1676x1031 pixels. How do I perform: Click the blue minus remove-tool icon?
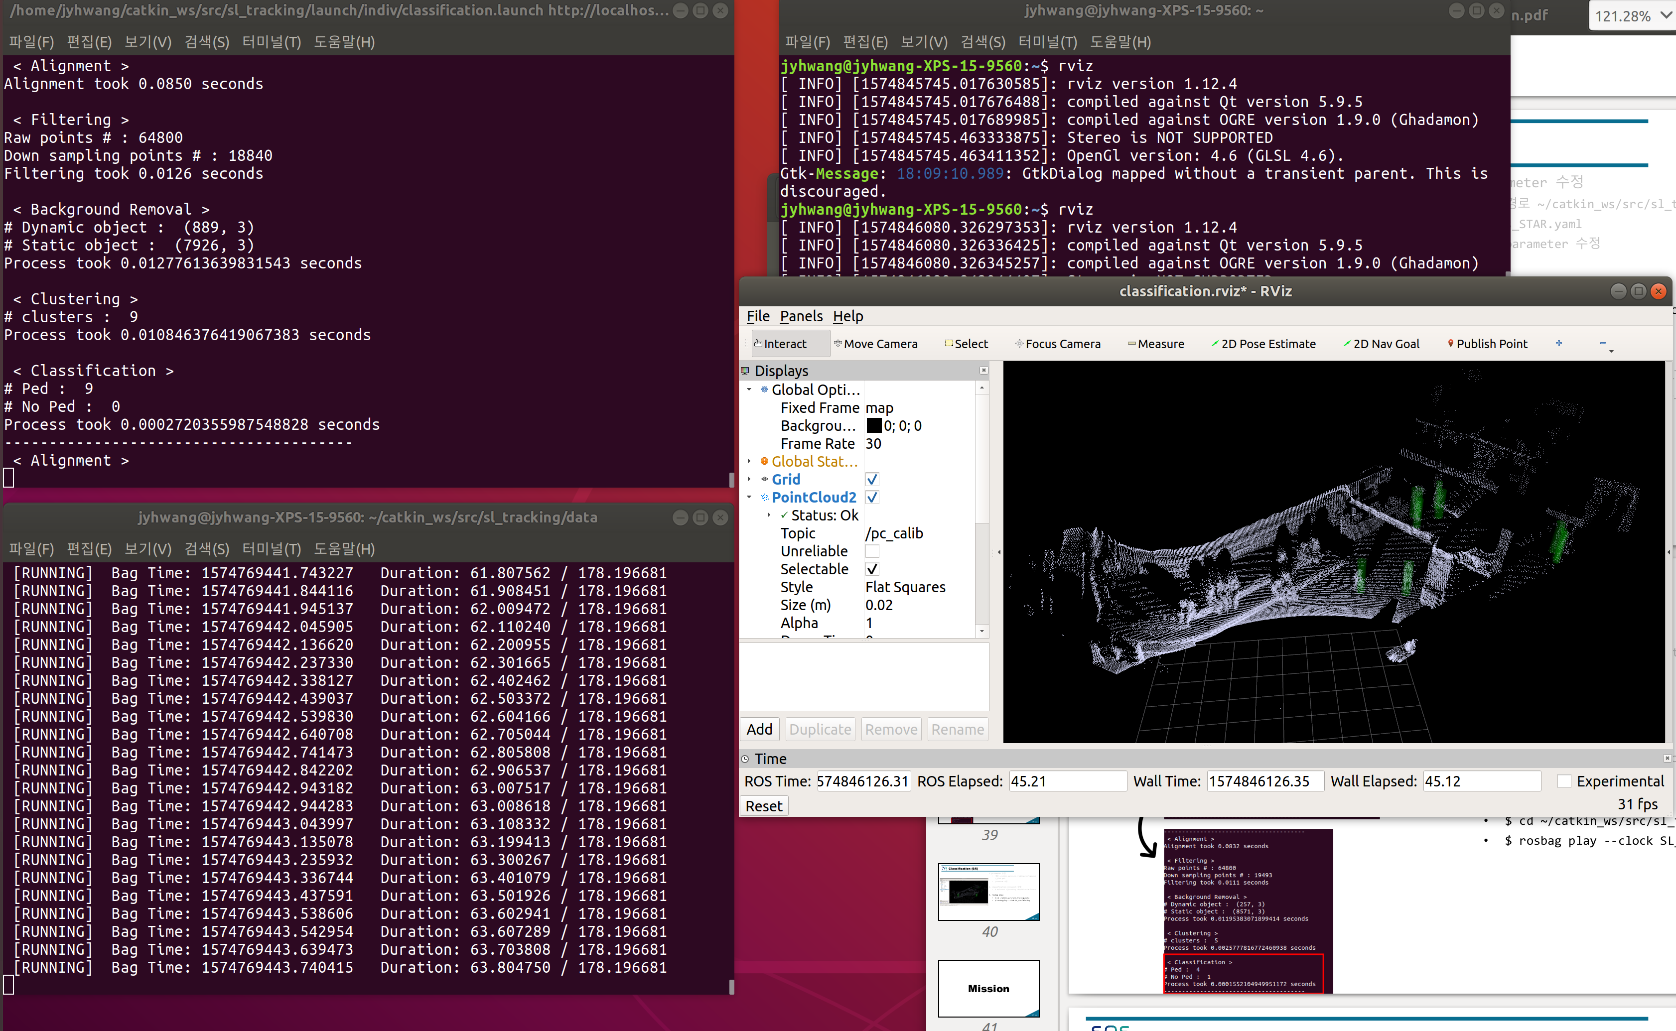click(1603, 344)
